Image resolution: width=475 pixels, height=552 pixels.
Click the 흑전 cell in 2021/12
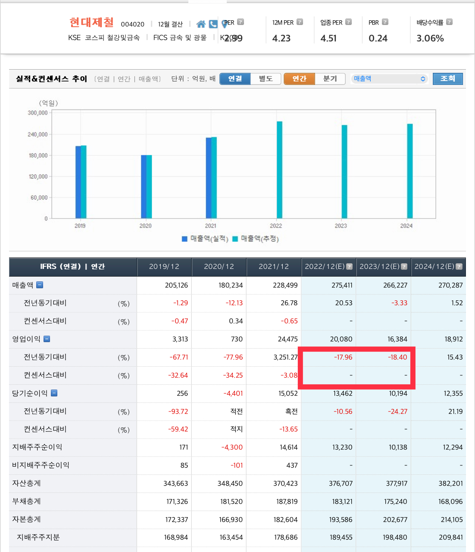pyautogui.click(x=291, y=412)
